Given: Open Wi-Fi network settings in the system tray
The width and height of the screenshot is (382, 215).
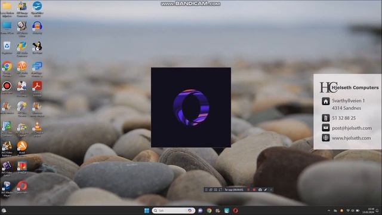Looking at the screenshot, I should [x=348, y=211].
